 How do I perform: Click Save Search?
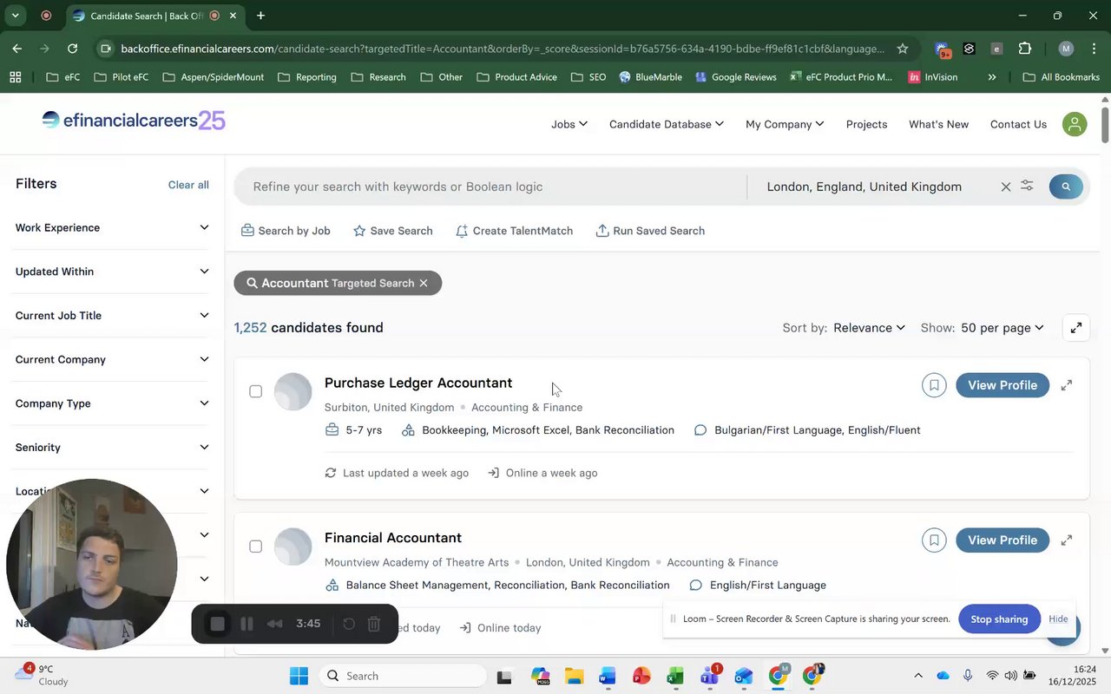(392, 231)
